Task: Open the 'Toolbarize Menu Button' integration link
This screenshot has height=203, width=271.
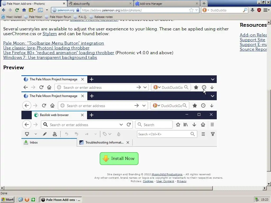Action: [53, 43]
